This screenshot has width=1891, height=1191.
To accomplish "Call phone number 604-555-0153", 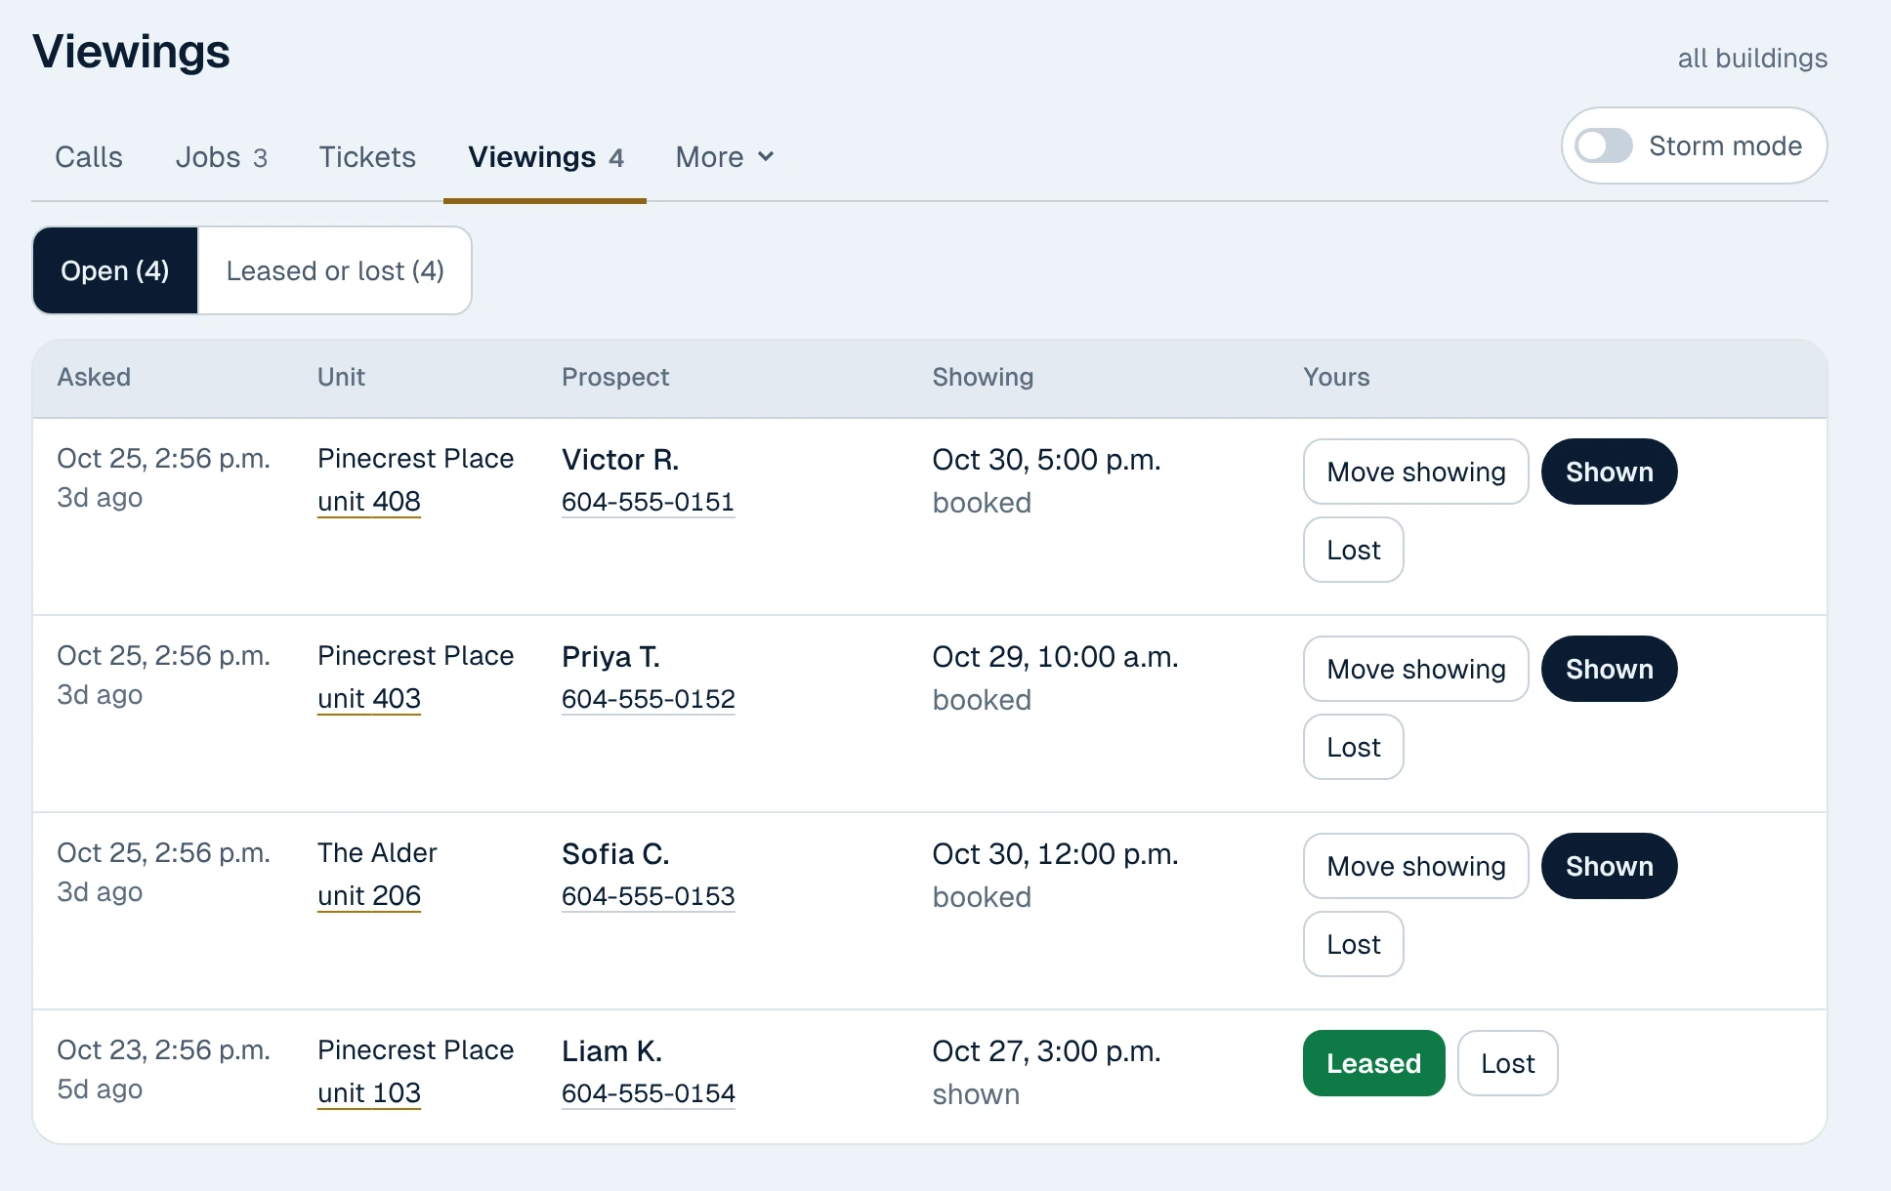I will 648,896.
